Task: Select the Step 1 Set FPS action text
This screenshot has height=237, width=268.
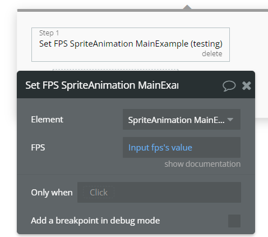Action: pos(131,44)
